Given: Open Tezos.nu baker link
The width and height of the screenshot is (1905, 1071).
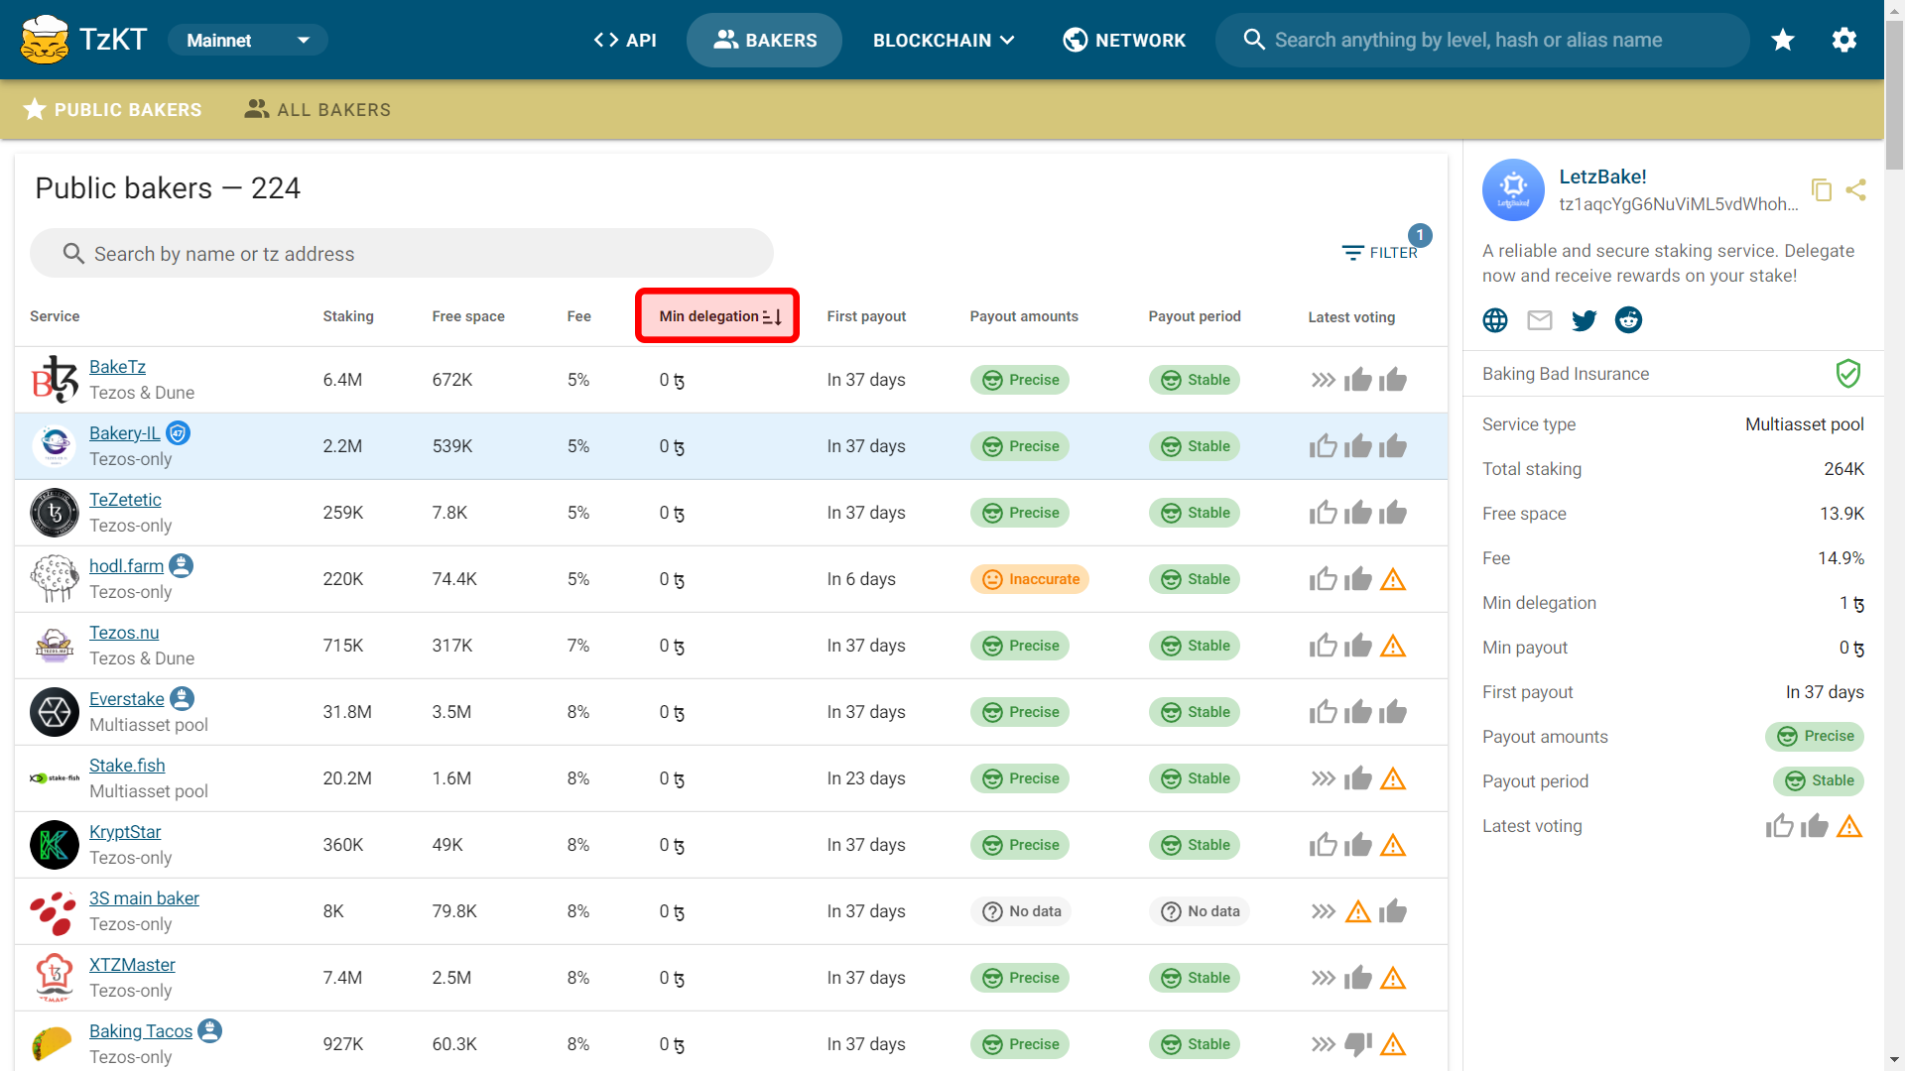Looking at the screenshot, I should [x=124, y=633].
